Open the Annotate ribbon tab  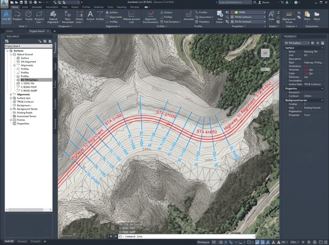coord(37,7)
